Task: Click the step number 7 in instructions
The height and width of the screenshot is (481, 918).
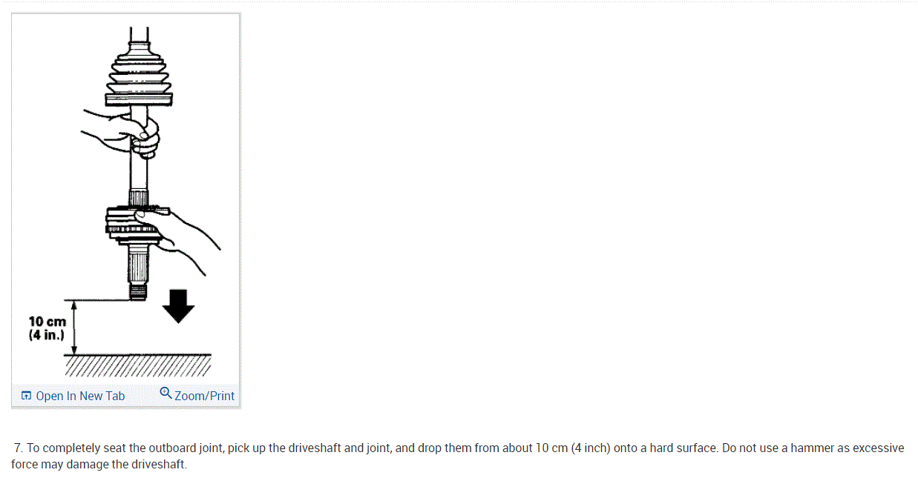Action: (19, 448)
